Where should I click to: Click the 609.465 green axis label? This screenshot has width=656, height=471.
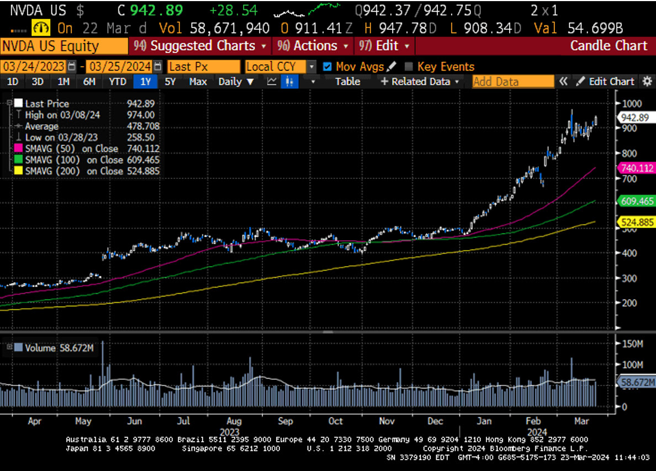point(636,201)
